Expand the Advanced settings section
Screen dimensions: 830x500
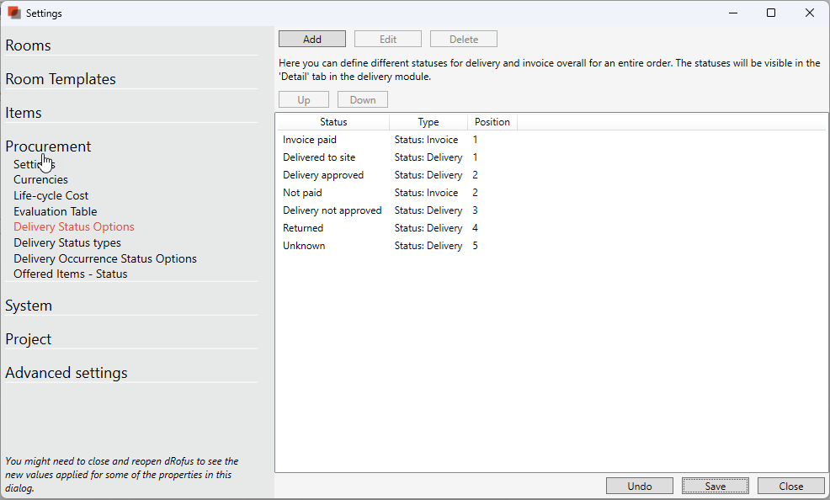tap(67, 373)
